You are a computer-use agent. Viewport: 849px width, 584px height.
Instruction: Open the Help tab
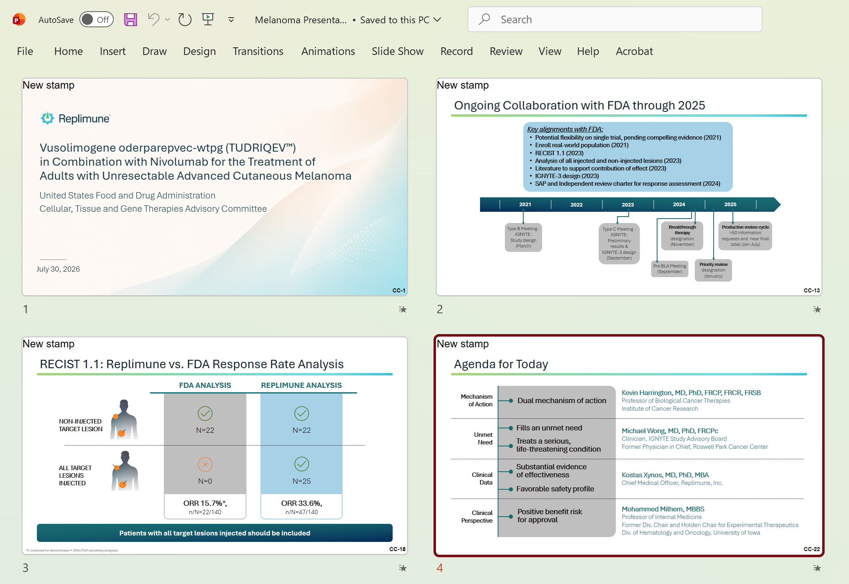tap(588, 51)
